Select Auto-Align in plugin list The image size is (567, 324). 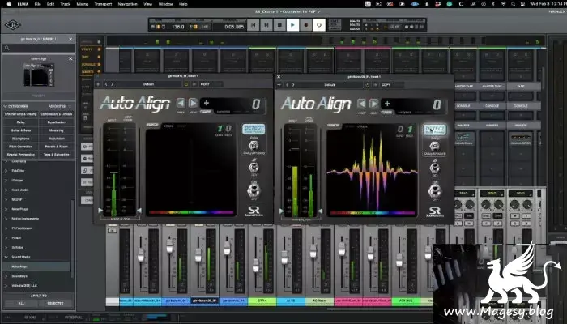click(36, 266)
